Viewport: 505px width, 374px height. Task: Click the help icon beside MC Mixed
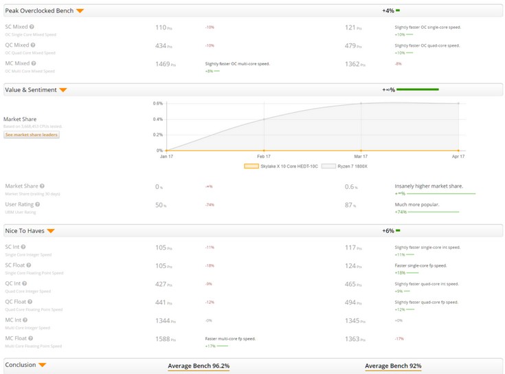point(34,63)
